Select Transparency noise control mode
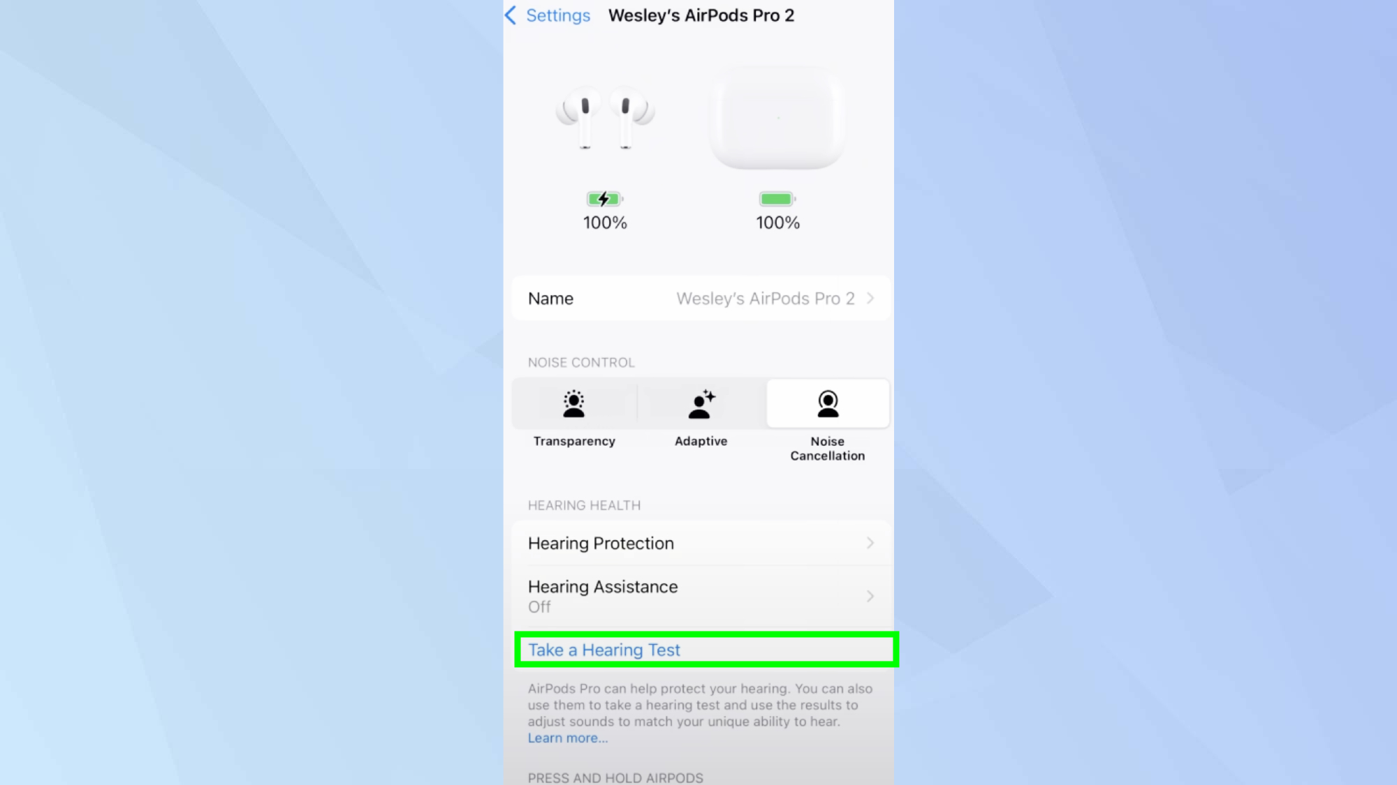 coord(573,418)
